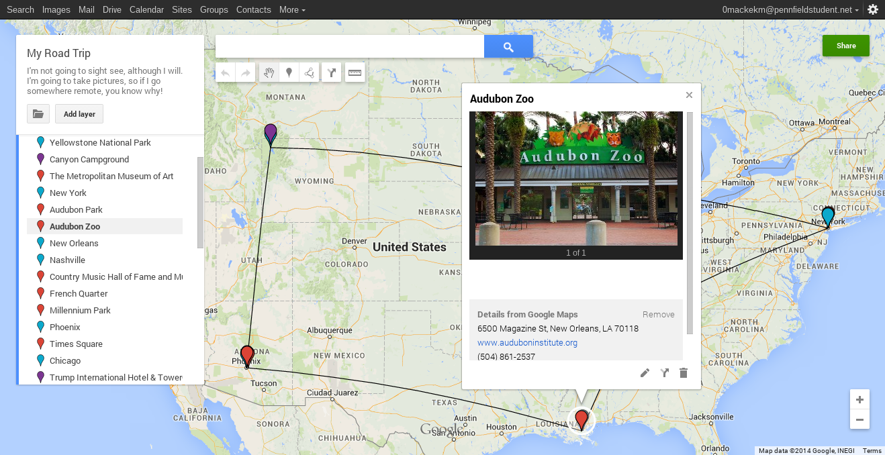Click the settings gear icon at top right
The height and width of the screenshot is (455, 885).
pyautogui.click(x=873, y=9)
